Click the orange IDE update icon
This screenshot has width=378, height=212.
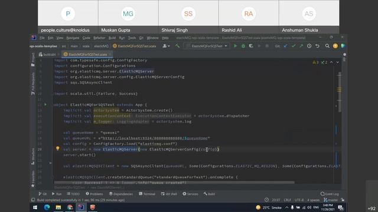(335, 46)
